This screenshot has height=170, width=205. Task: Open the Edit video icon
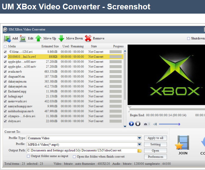click(x=23, y=39)
